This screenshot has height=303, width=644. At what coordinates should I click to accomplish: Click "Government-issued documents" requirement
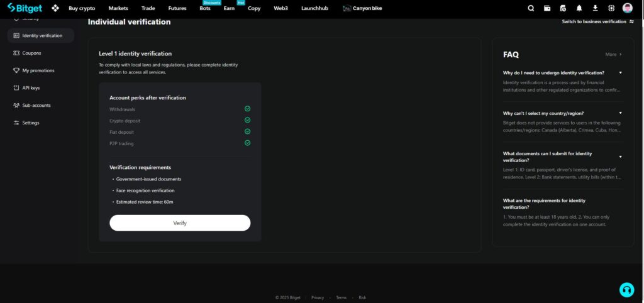[148, 179]
